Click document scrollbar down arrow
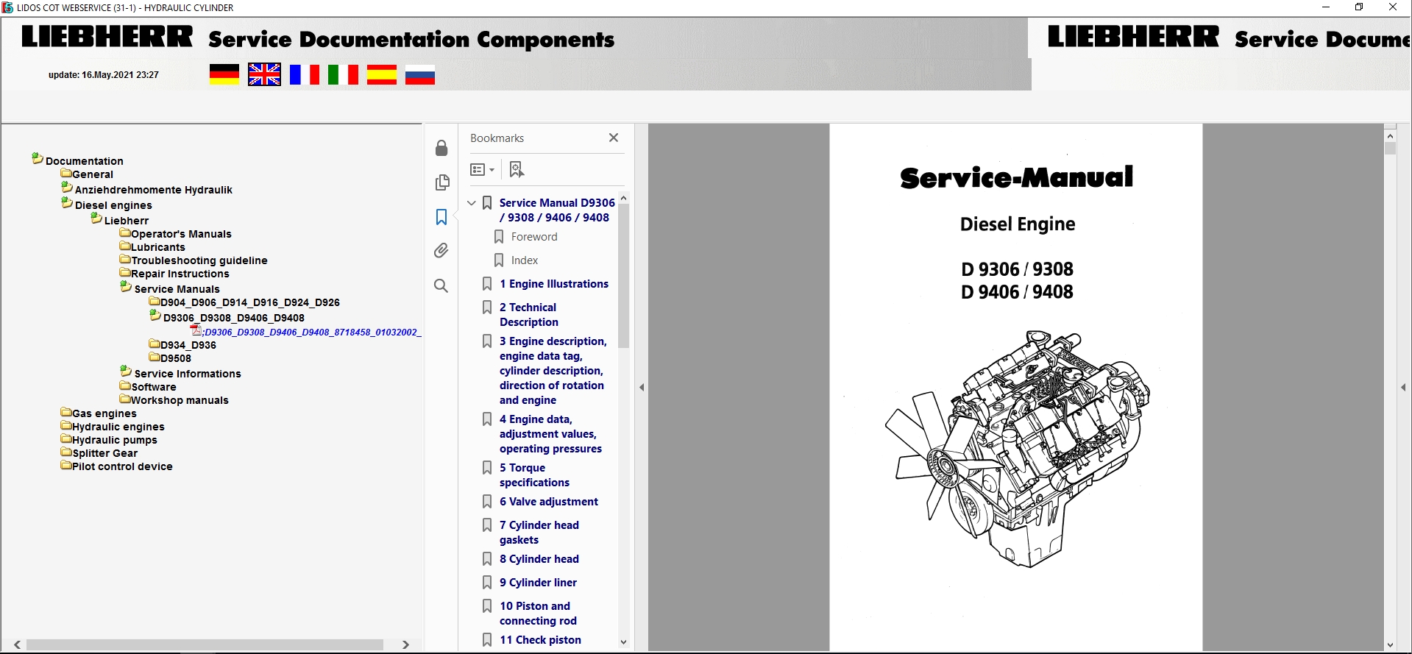The width and height of the screenshot is (1412, 654). (x=1390, y=645)
